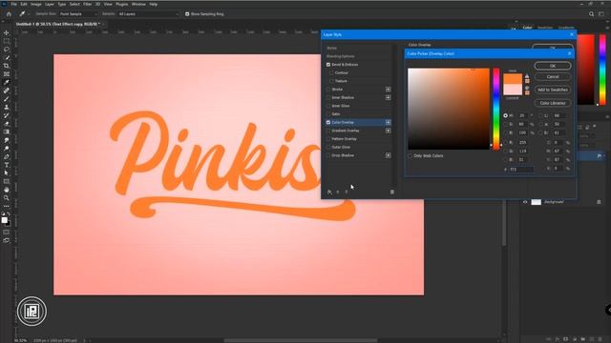Select the Path Selection tool
Viewport: 611px width, 343px height.
[7, 173]
